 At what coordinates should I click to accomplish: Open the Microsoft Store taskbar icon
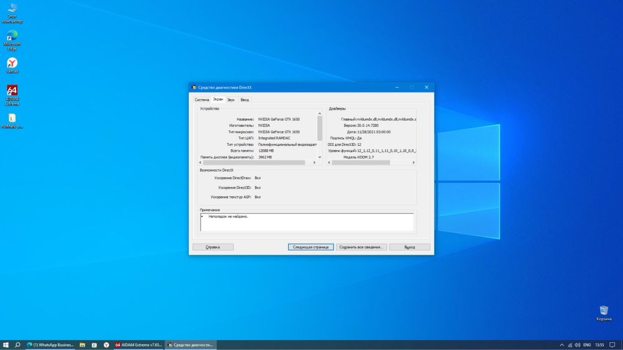(x=94, y=345)
